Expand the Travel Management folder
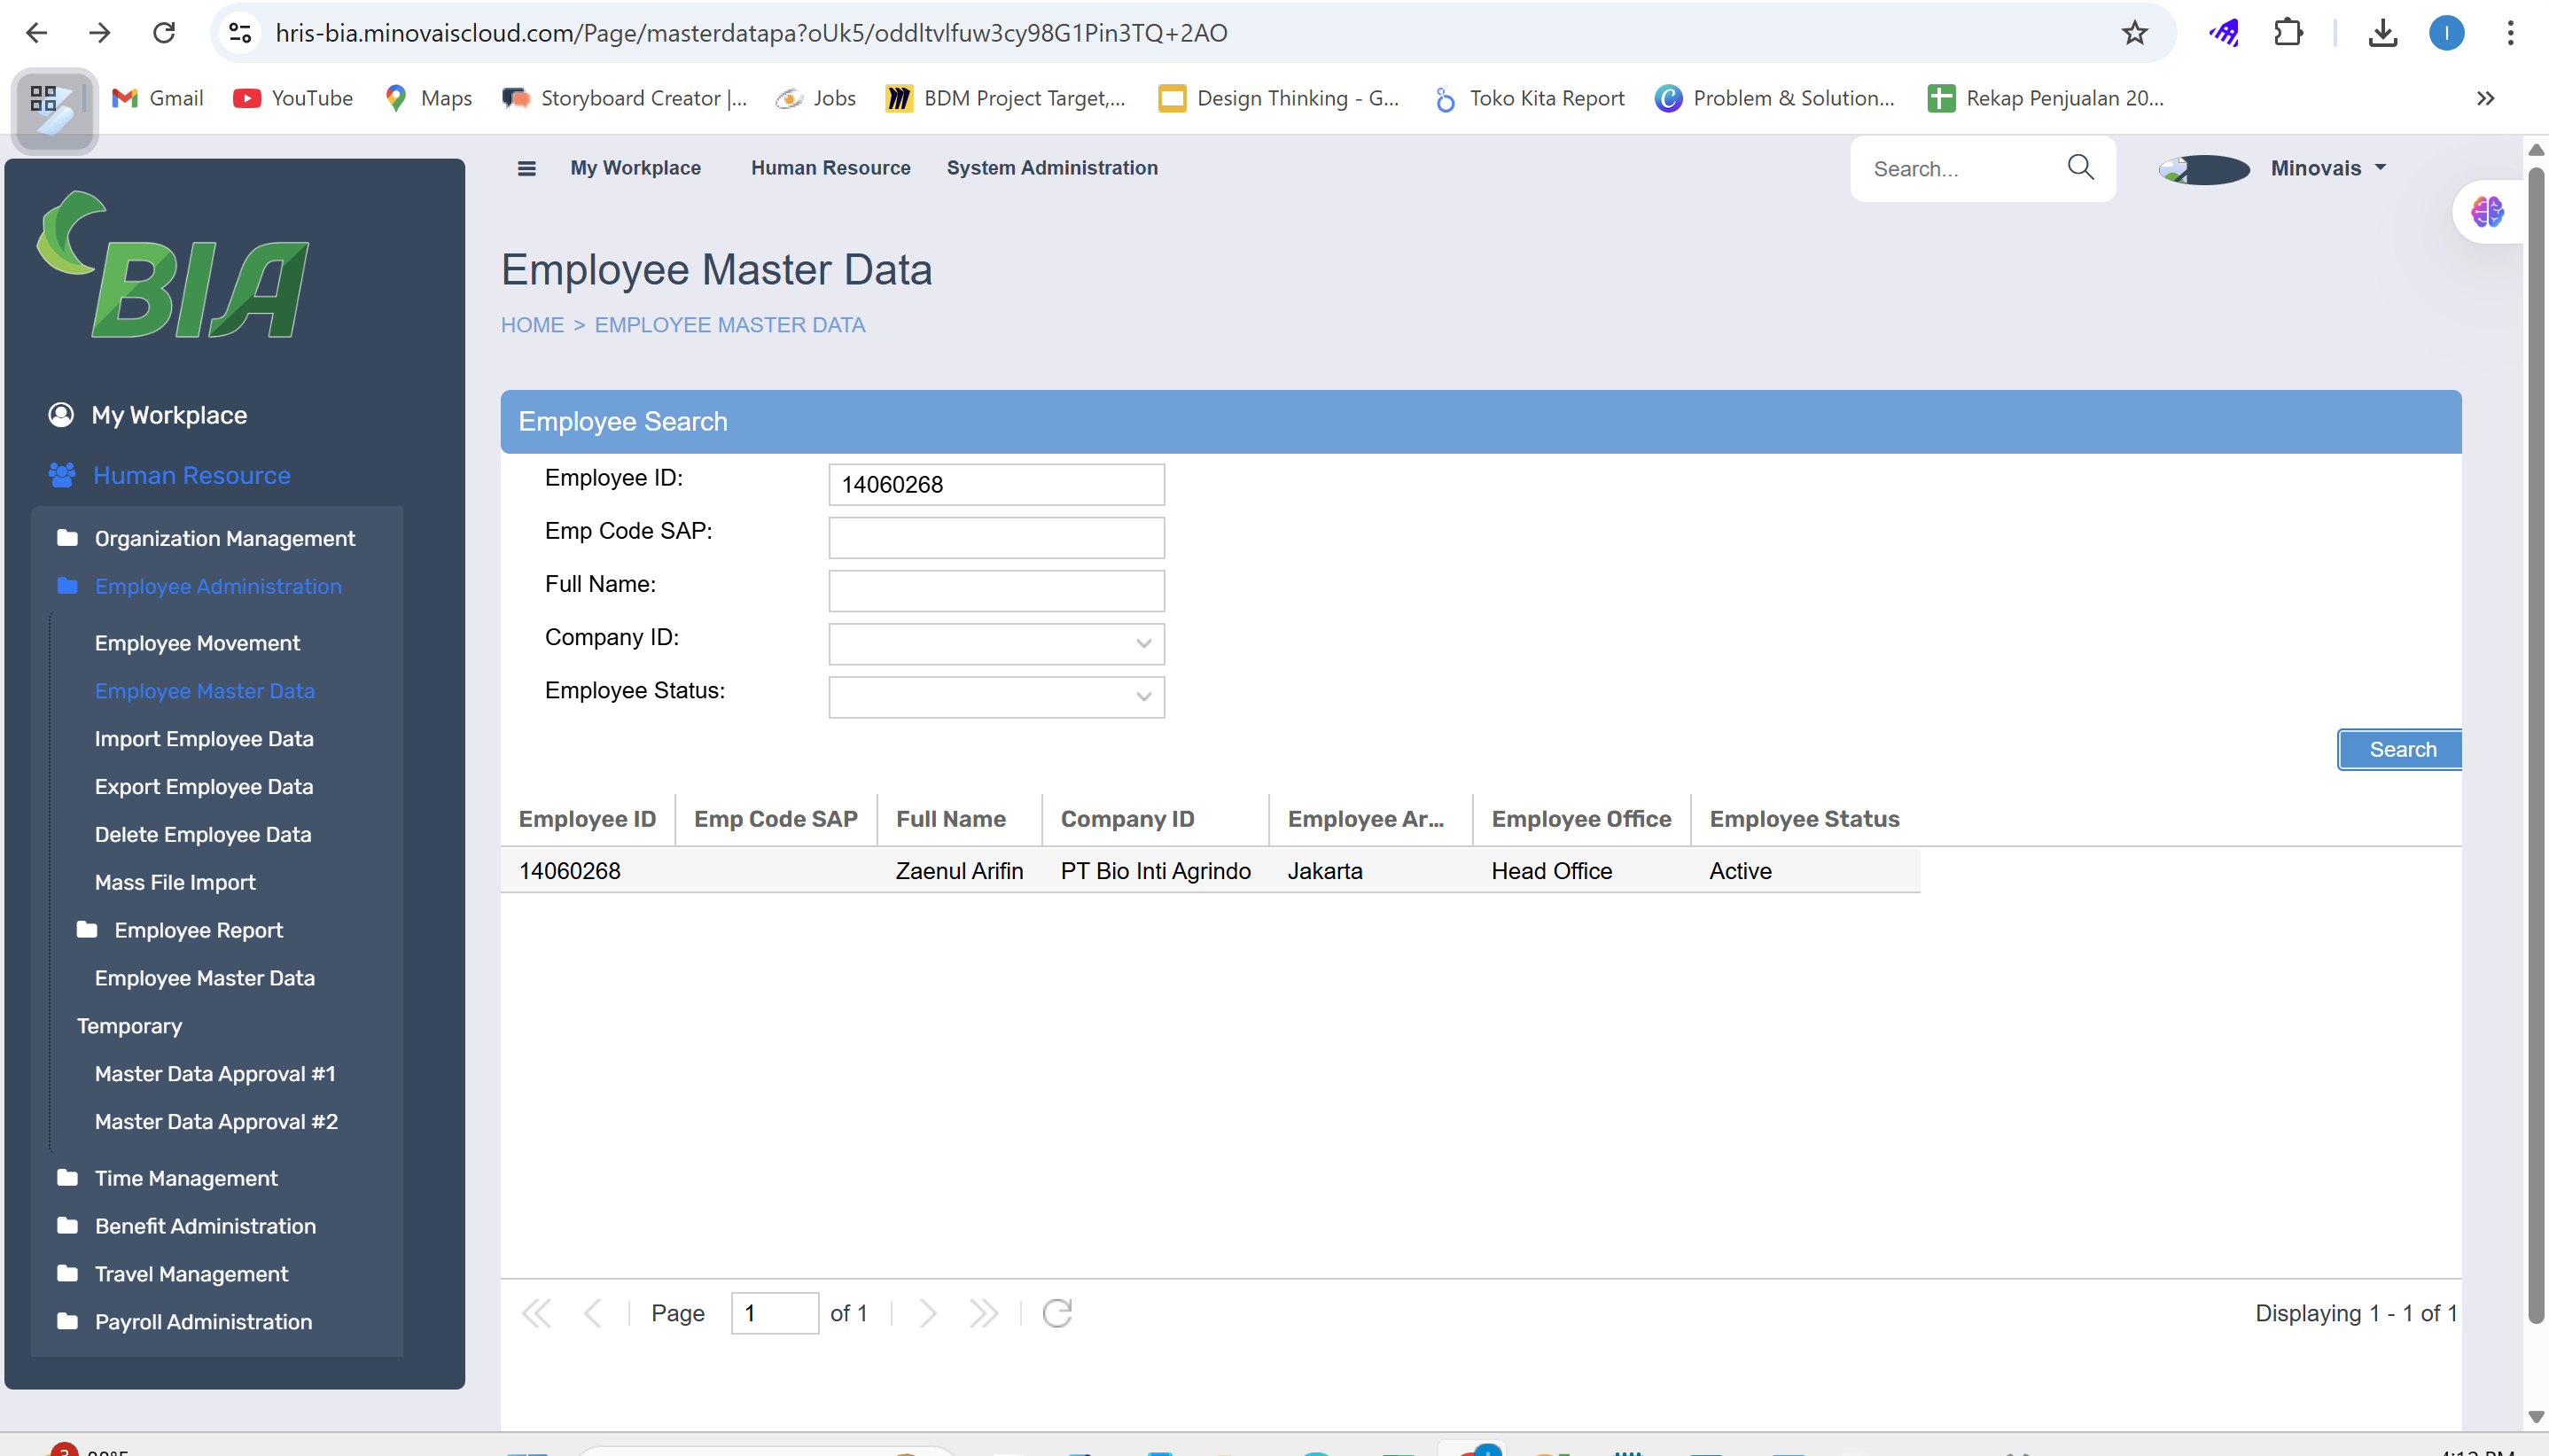 [172, 1274]
